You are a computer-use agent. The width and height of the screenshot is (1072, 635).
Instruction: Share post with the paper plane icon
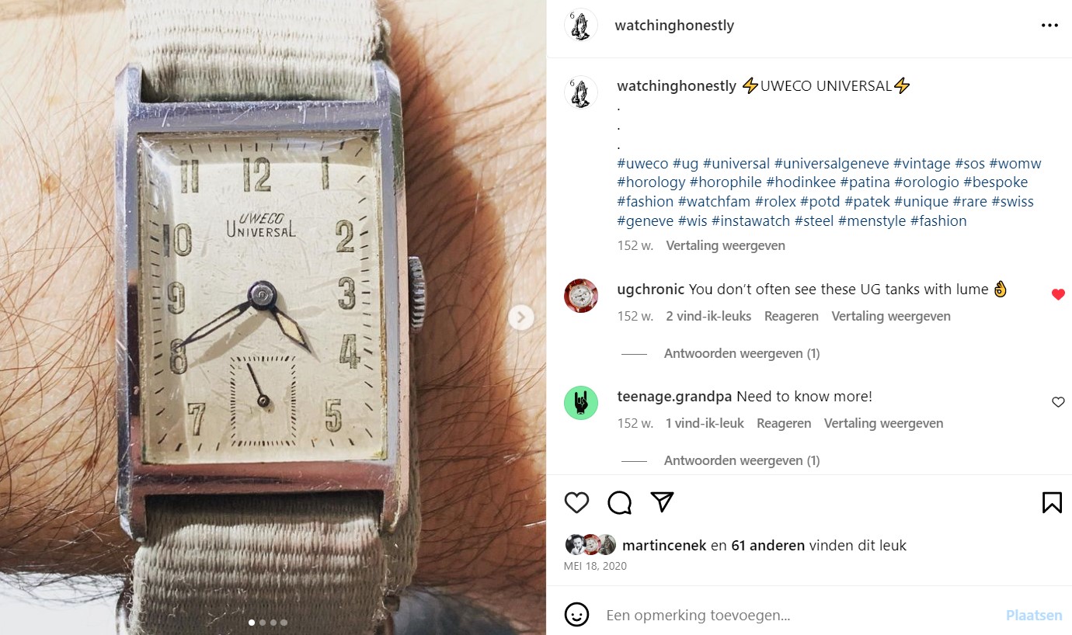point(662,502)
